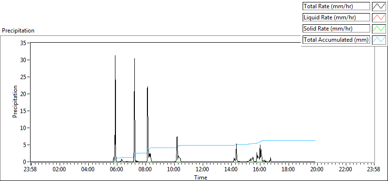The height and width of the screenshot is (181, 388).
Task: Click the Liquid Rate red line icon
Action: (x=379, y=17)
